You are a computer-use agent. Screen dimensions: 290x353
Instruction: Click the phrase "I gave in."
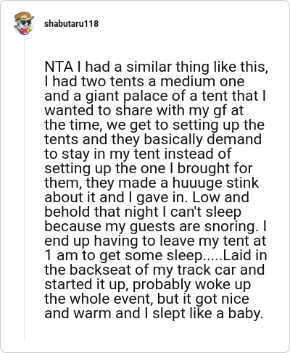tap(159, 197)
